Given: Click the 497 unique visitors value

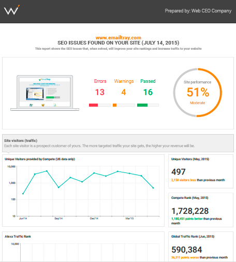Looking at the screenshot, I should [x=179, y=172].
